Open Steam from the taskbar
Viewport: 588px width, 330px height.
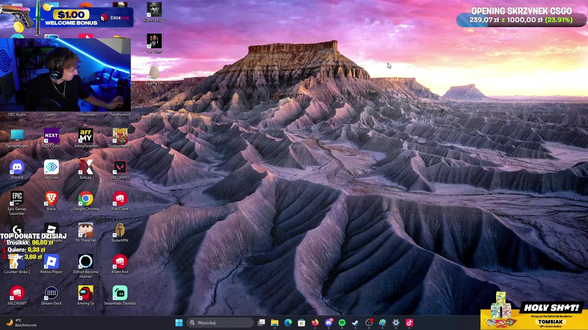click(x=355, y=323)
